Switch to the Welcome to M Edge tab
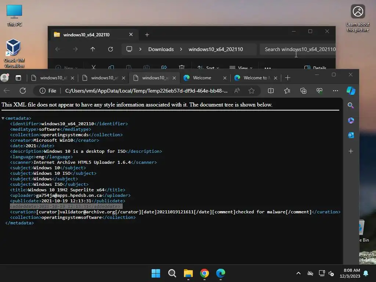The height and width of the screenshot is (282, 376). coord(256,78)
